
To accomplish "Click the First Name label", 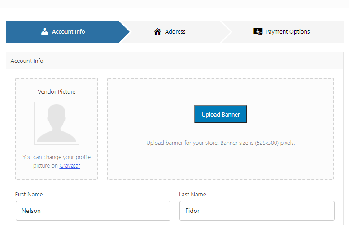I will pyautogui.click(x=29, y=195).
